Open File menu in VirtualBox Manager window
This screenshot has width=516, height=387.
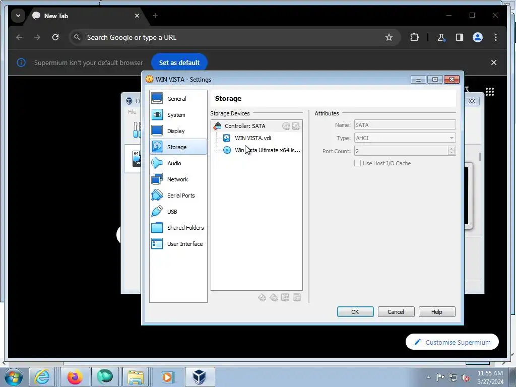tap(132, 112)
